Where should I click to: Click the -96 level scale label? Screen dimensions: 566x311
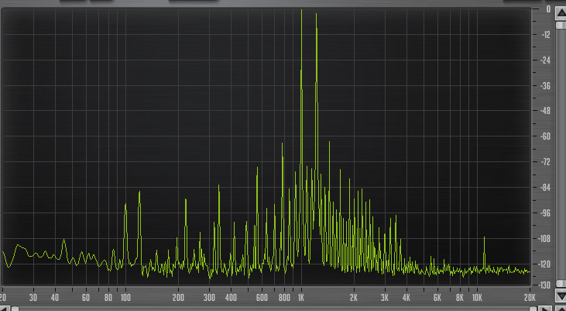pos(545,213)
